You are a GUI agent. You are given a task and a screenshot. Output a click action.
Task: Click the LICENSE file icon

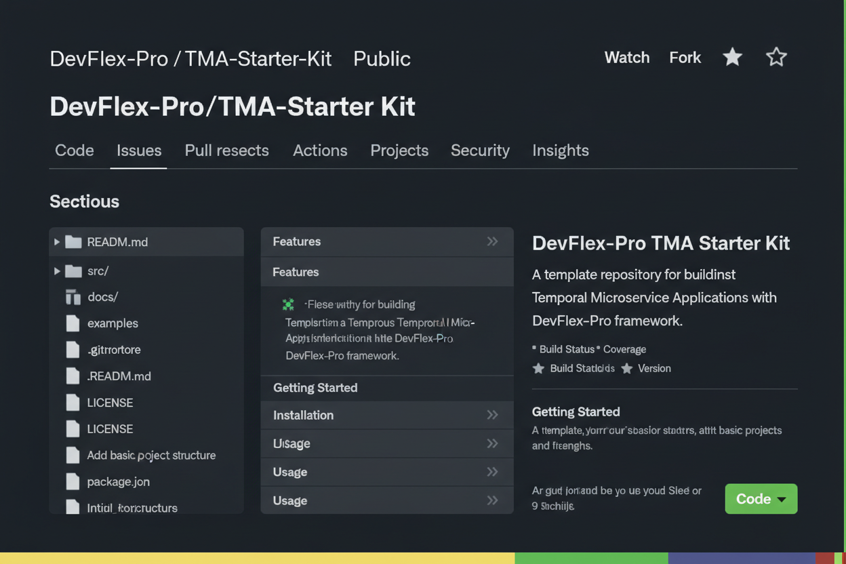[x=73, y=402]
